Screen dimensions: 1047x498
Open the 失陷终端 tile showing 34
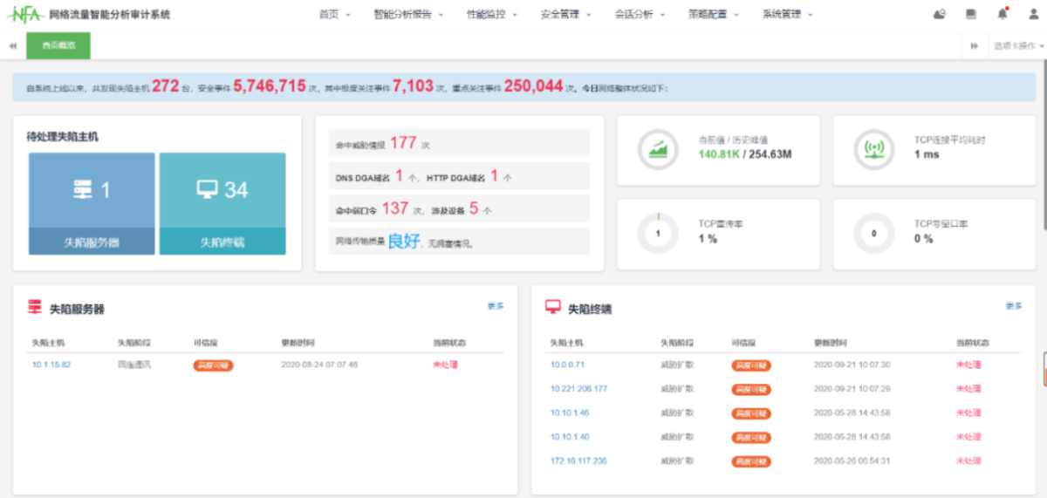(222, 204)
